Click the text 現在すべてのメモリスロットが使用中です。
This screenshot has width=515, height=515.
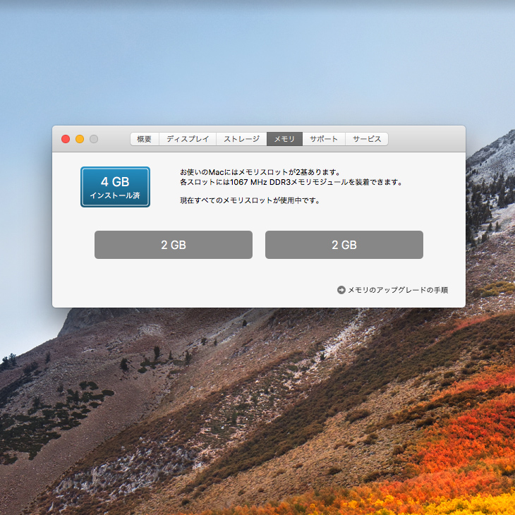(x=250, y=200)
